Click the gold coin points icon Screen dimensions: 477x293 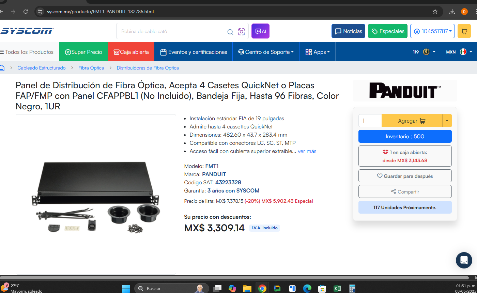(x=426, y=52)
